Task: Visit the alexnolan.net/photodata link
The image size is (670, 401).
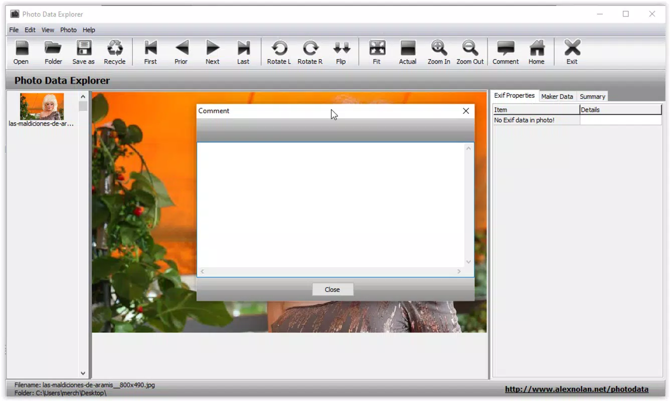Action: coord(577,389)
